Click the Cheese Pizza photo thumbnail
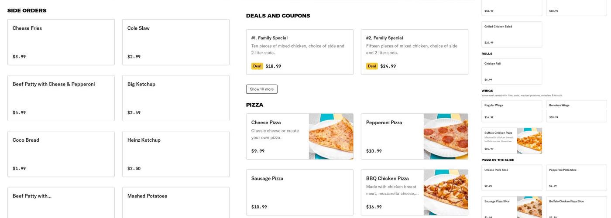This screenshot has width=611, height=218. [331, 136]
